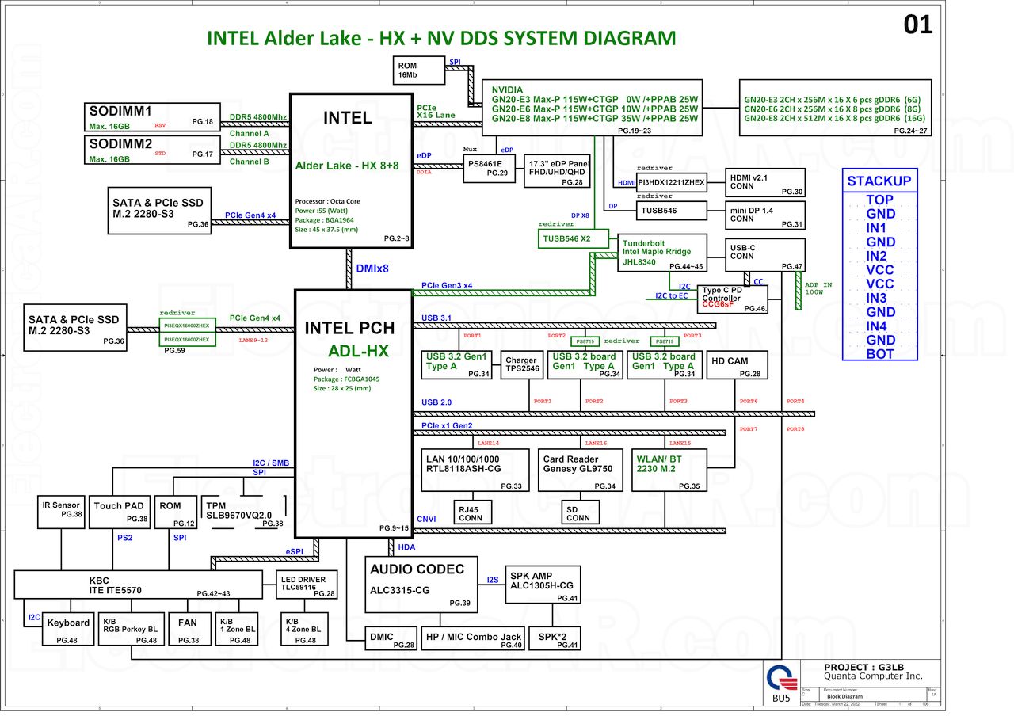Click the JHL8340 Maple Ridge block
This screenshot has height=716, width=1014.
click(661, 253)
